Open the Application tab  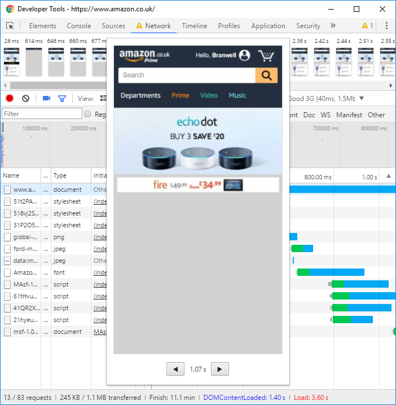point(268,26)
